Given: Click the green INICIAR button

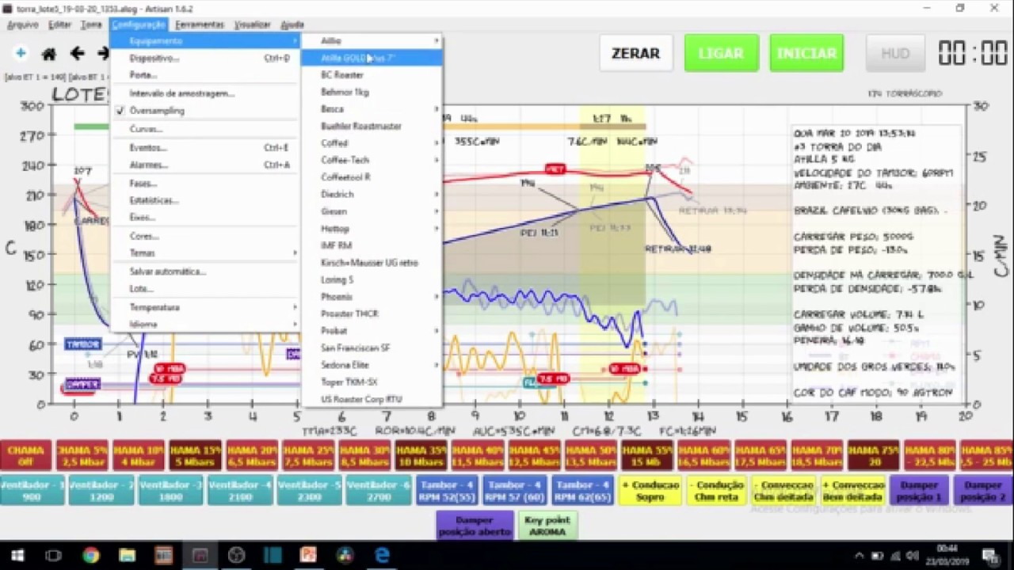Looking at the screenshot, I should [x=806, y=54].
